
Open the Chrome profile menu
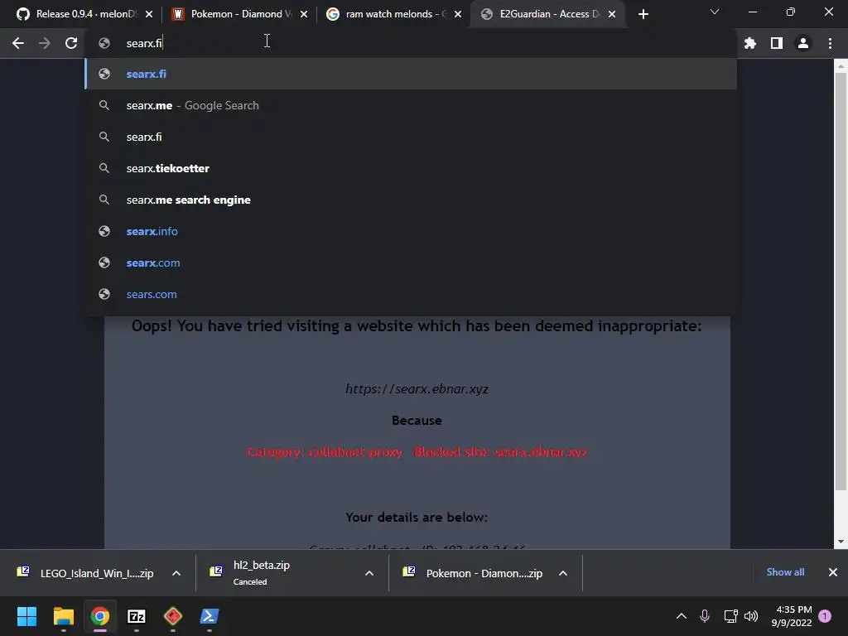(x=803, y=43)
